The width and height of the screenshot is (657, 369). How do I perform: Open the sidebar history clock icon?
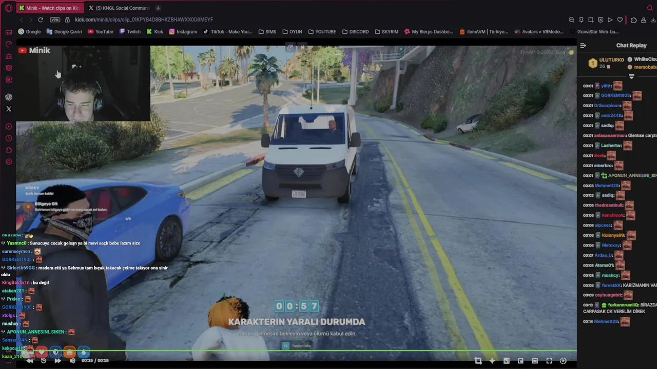point(9,138)
